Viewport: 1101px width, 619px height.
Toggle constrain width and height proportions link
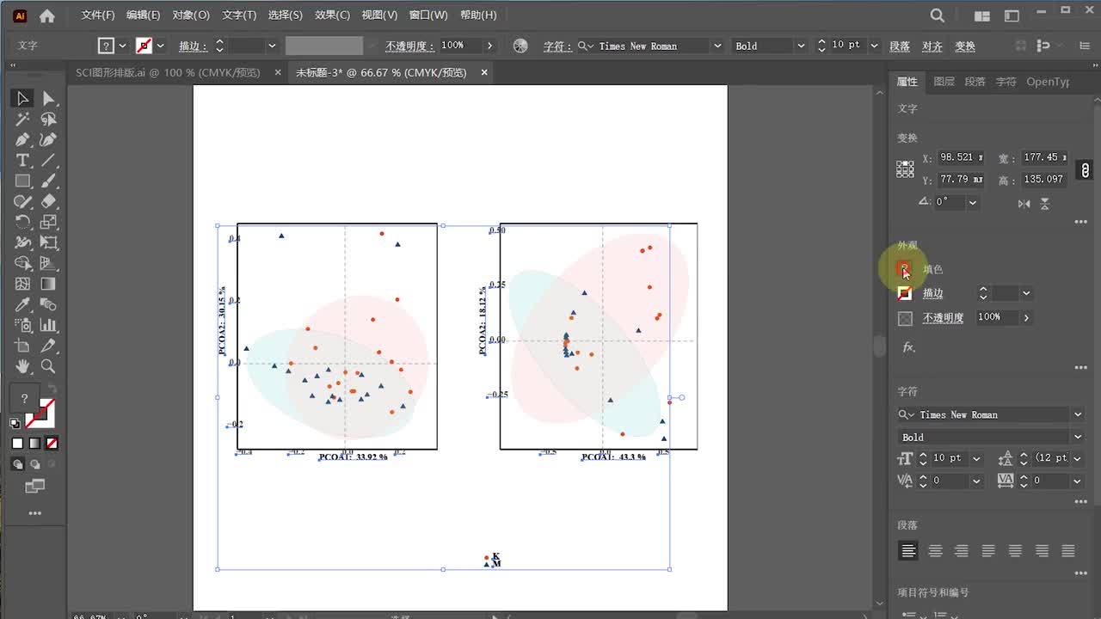(1086, 169)
